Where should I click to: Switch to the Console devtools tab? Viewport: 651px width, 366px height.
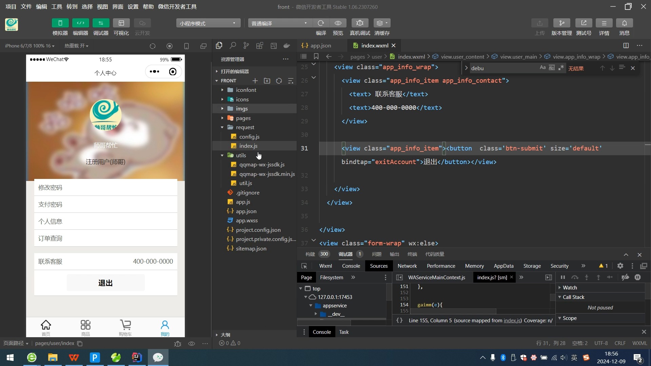click(x=351, y=266)
